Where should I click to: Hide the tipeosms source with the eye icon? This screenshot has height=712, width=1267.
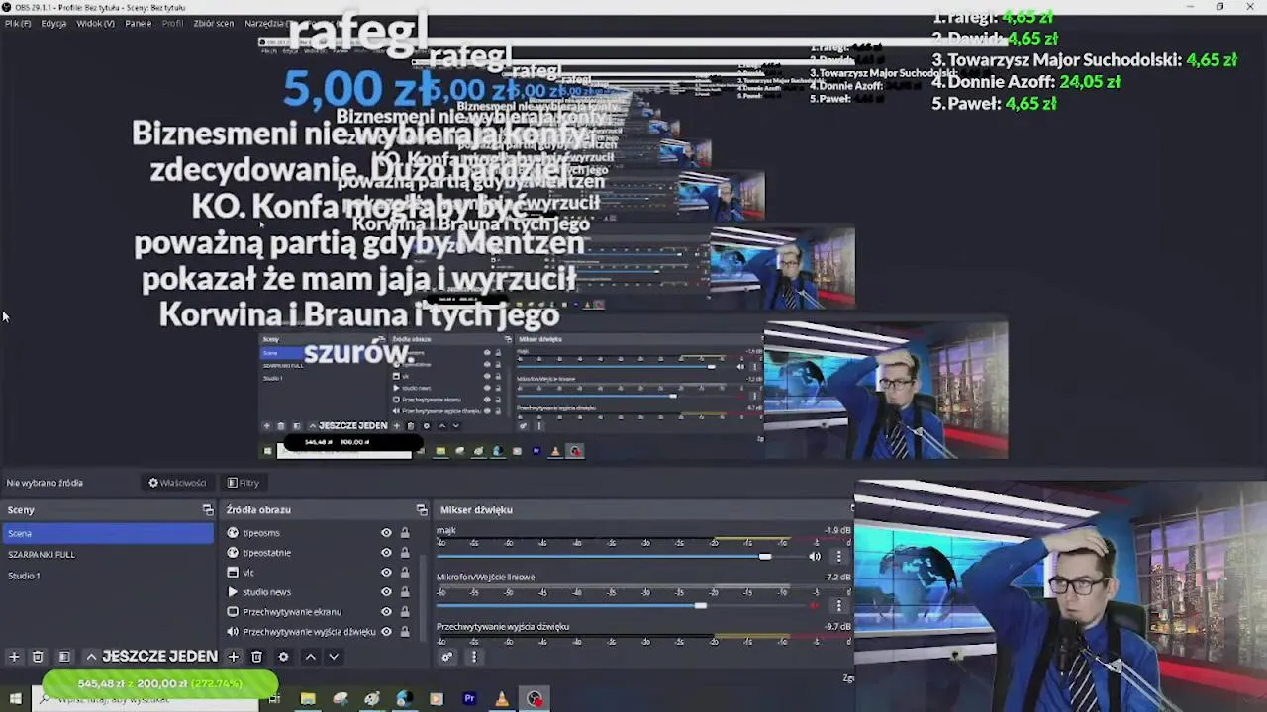(x=386, y=533)
